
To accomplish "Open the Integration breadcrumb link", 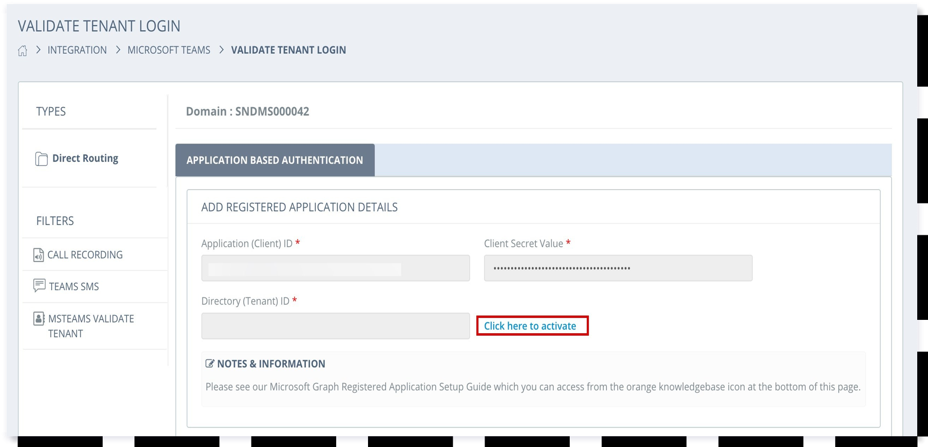I will coord(77,50).
